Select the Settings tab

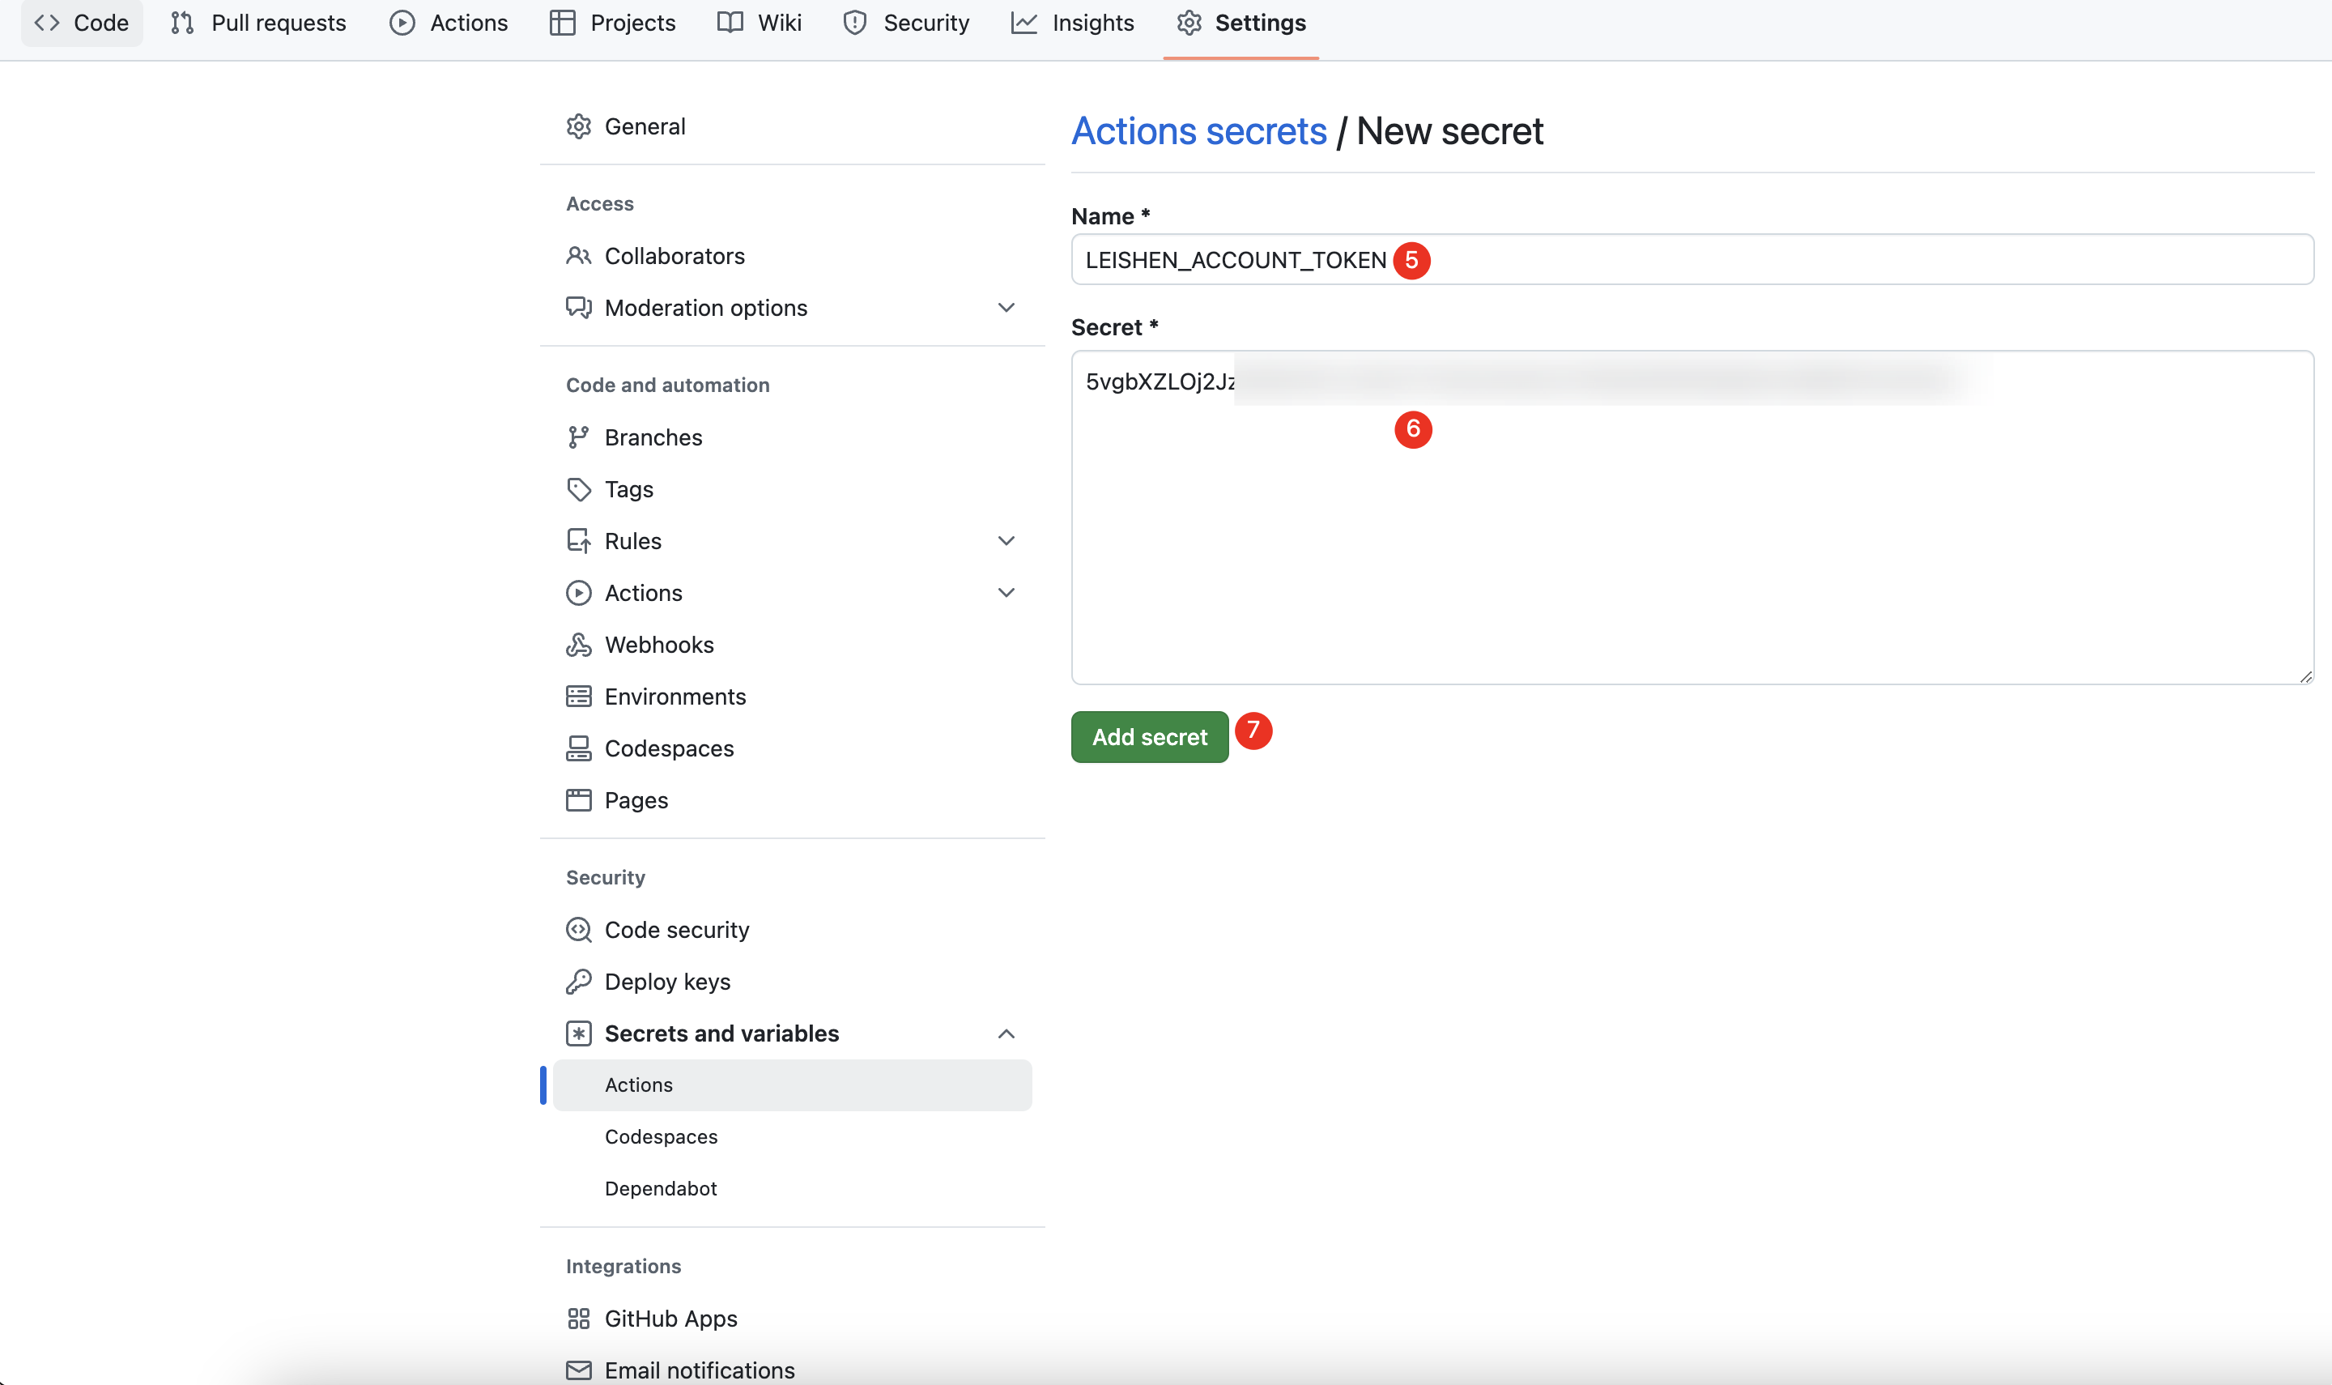coord(1240,23)
